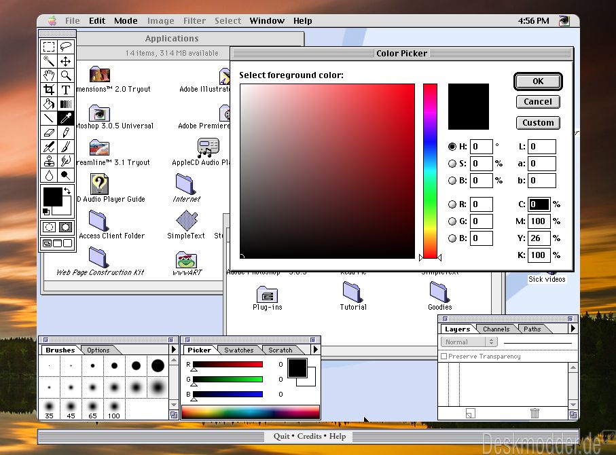616x455 pixels.
Task: Open the Brushes panel menu arrow
Action: (174, 349)
